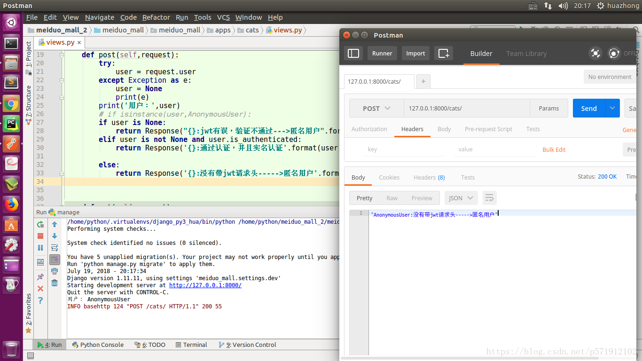Viewport: 642px width, 361px height.
Task: Launch Firefox from the dock
Action: click(x=11, y=204)
